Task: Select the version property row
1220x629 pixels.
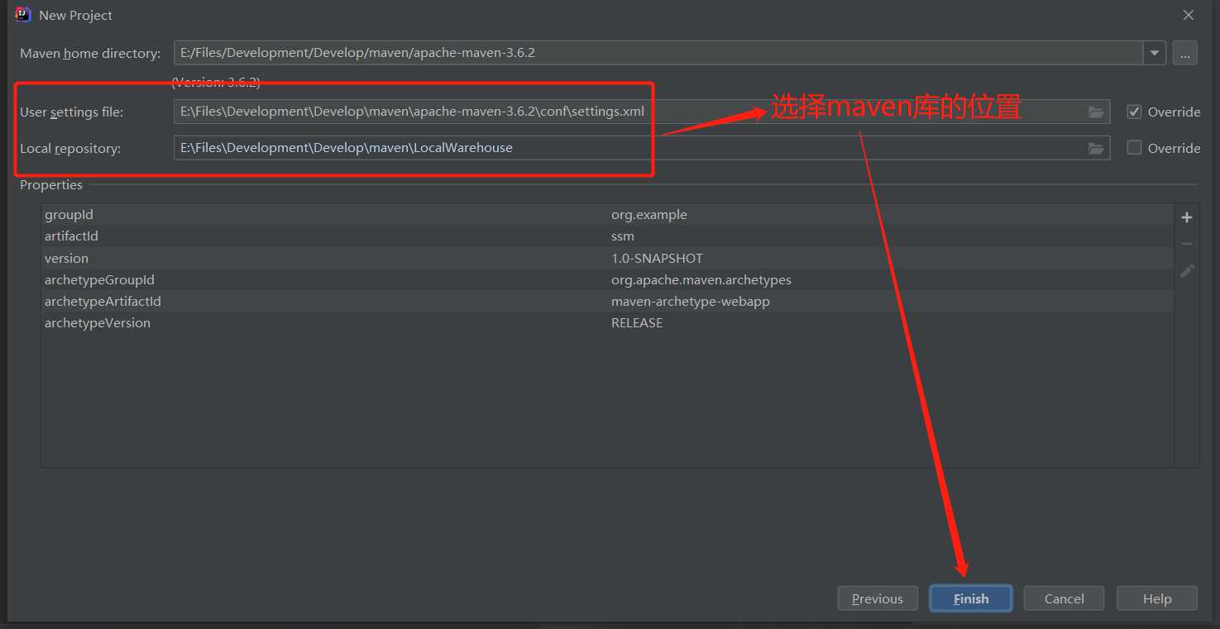Action: tap(608, 258)
